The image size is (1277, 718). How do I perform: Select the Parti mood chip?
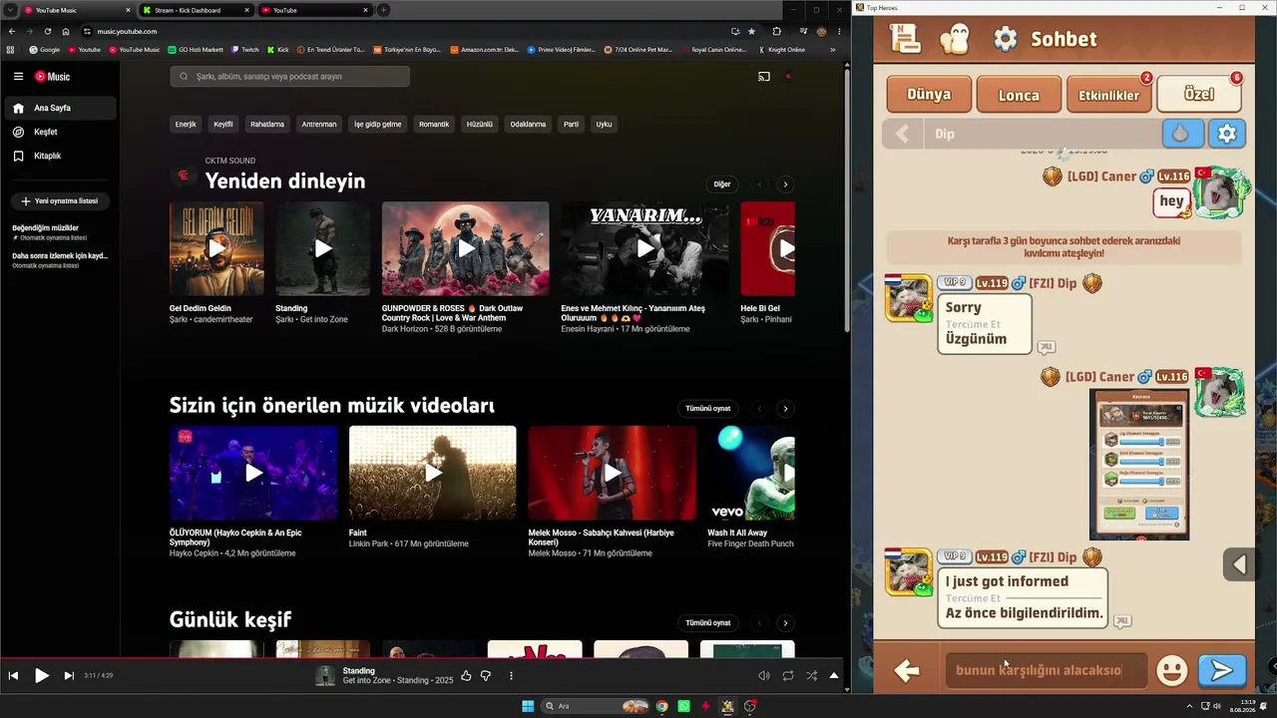click(x=571, y=125)
